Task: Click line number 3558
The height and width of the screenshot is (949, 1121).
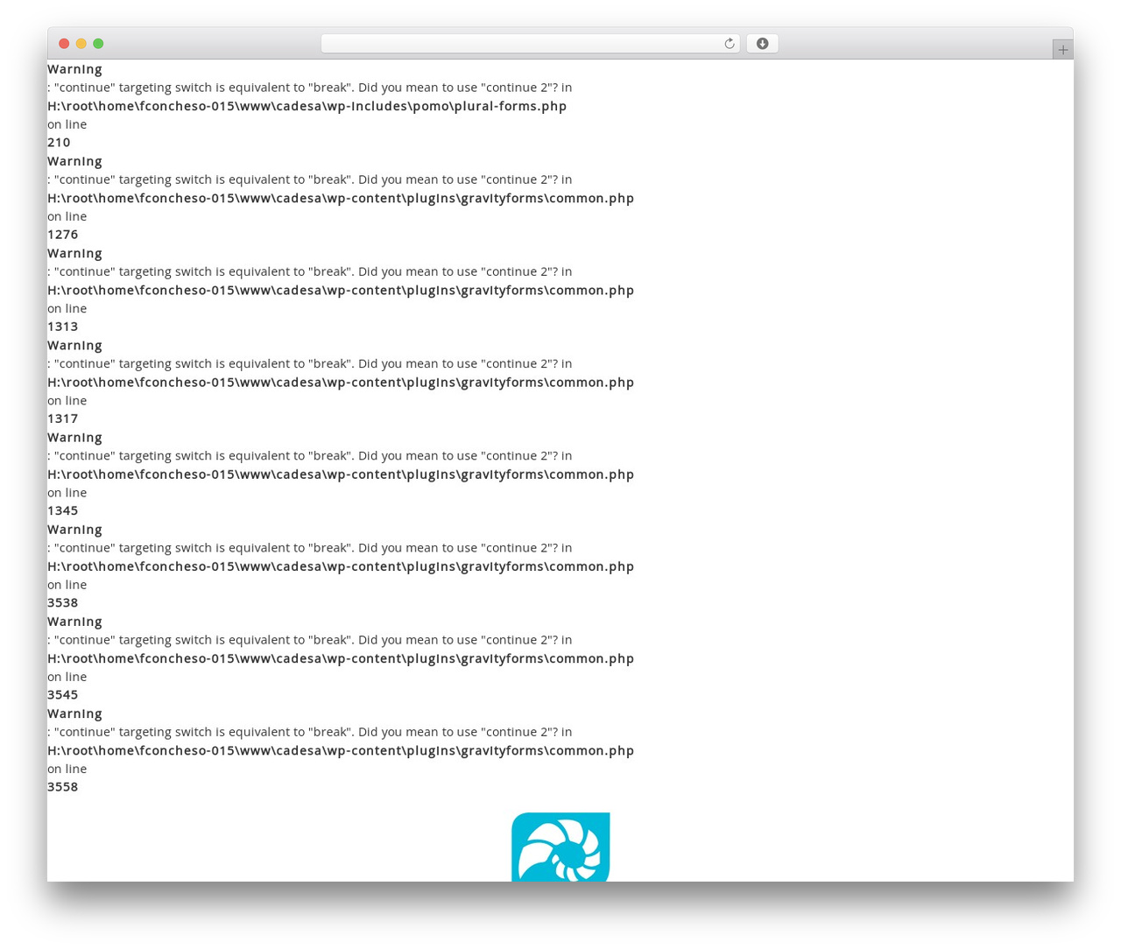Action: [62, 786]
